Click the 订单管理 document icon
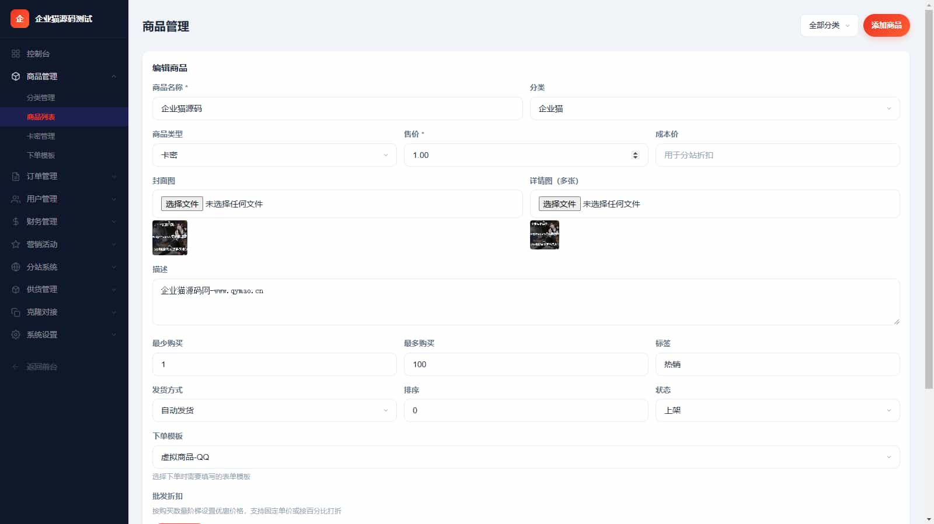Image resolution: width=934 pixels, height=524 pixels. [16, 176]
